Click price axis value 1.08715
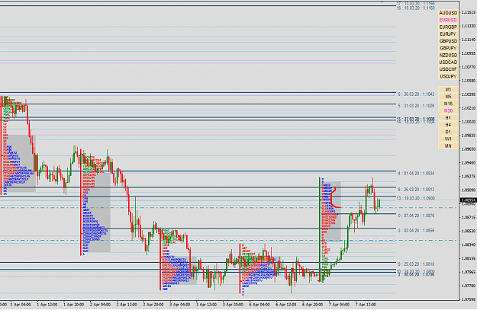Screen dimensions: 477x310 click(x=469, y=218)
